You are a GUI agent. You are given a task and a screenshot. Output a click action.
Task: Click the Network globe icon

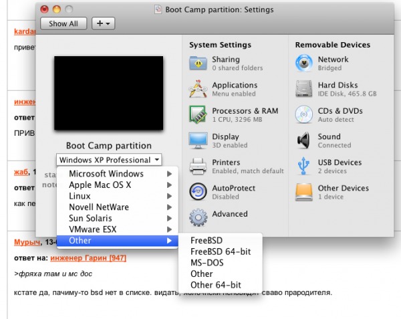pyautogui.click(x=304, y=63)
